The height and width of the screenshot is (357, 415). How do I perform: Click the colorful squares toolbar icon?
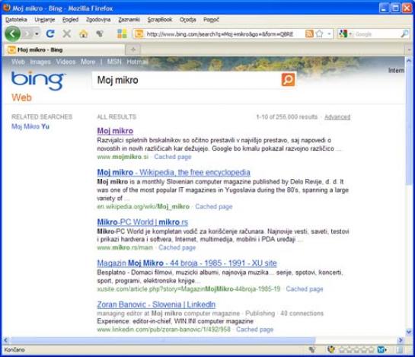[x=122, y=34]
